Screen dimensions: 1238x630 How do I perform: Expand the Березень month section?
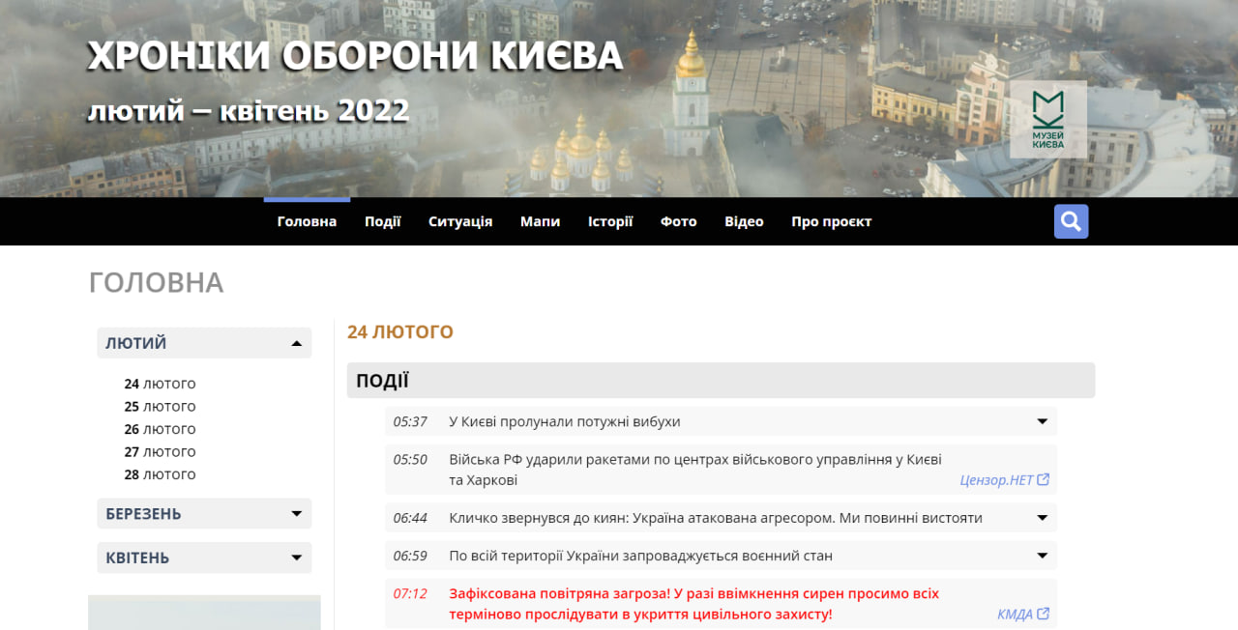pos(297,514)
